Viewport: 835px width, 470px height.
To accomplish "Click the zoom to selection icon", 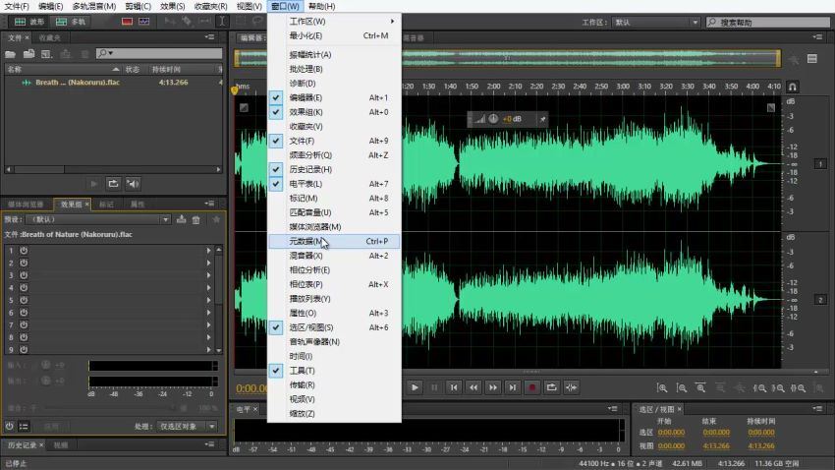I will (799, 388).
